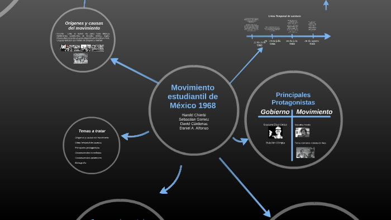The height and width of the screenshot is (220, 391).
Task: Select the author name "Sebastian Gomez"
Action: (x=194, y=119)
